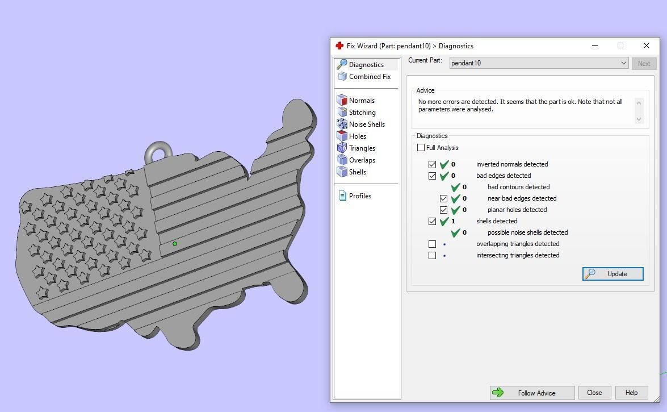Open the Noise Shells page label

[x=367, y=124]
